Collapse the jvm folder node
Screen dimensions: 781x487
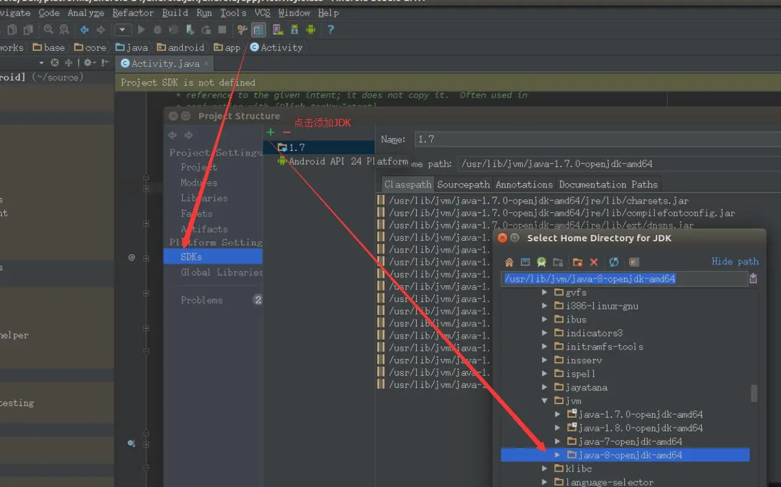545,401
